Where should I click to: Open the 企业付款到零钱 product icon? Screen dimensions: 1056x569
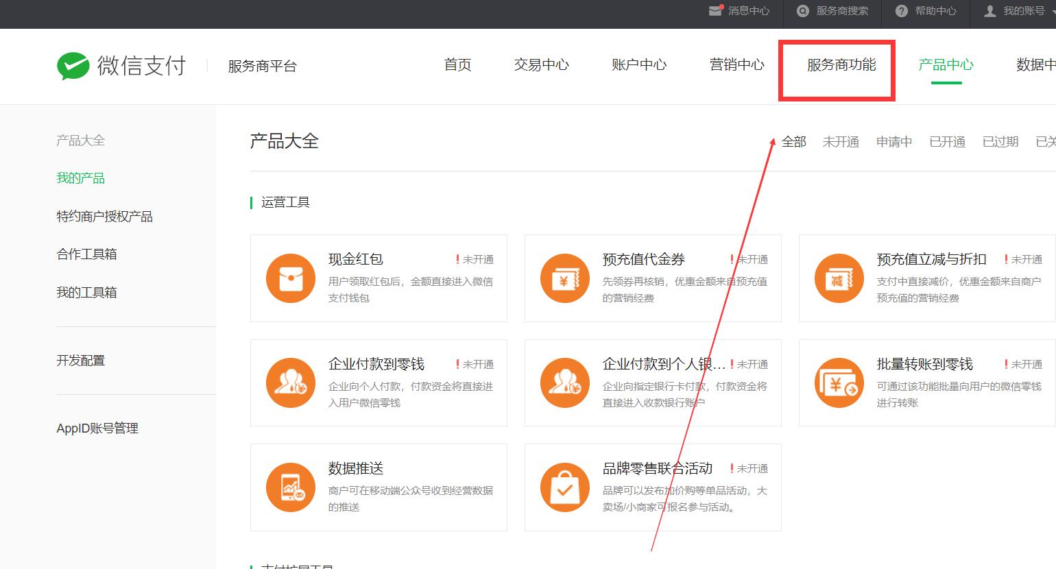[x=291, y=383]
